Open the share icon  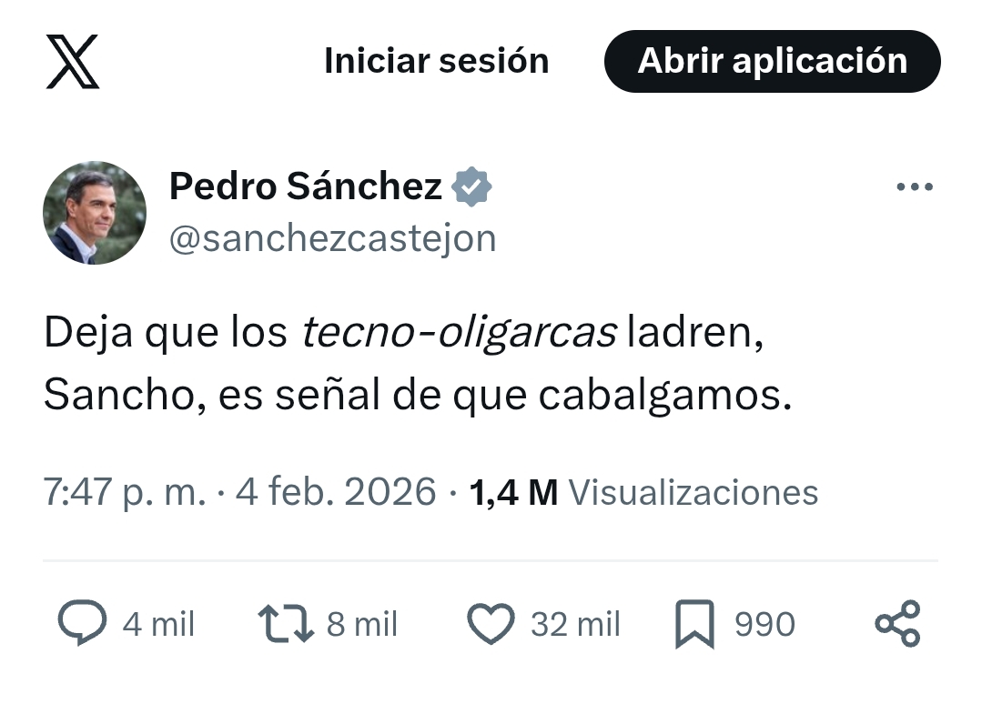[x=897, y=624]
